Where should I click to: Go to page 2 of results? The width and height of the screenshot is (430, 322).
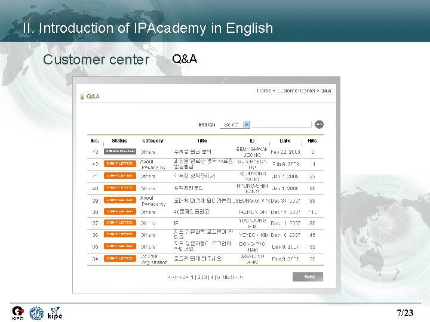199,277
